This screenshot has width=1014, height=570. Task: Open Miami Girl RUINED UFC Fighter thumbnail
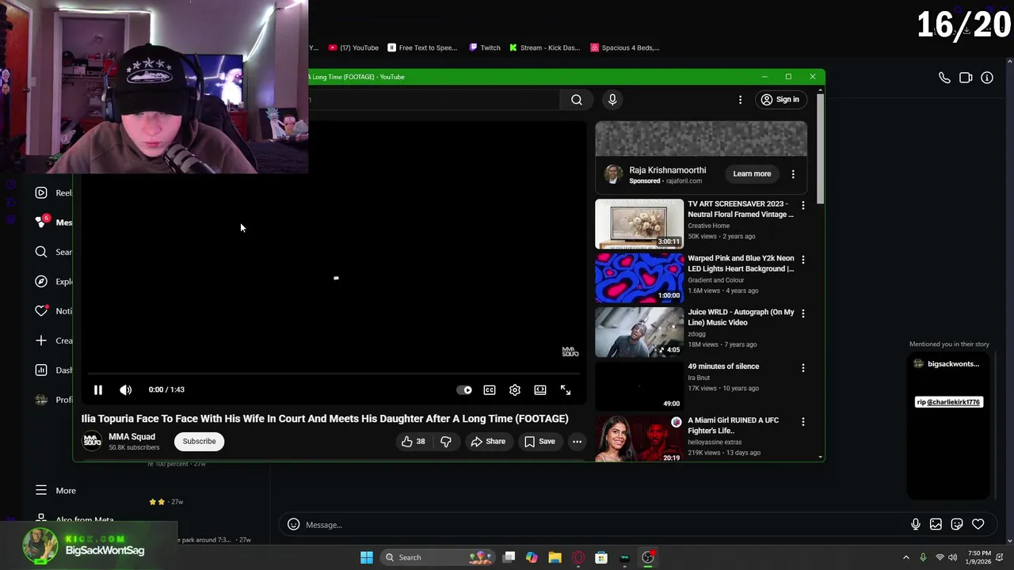click(639, 439)
